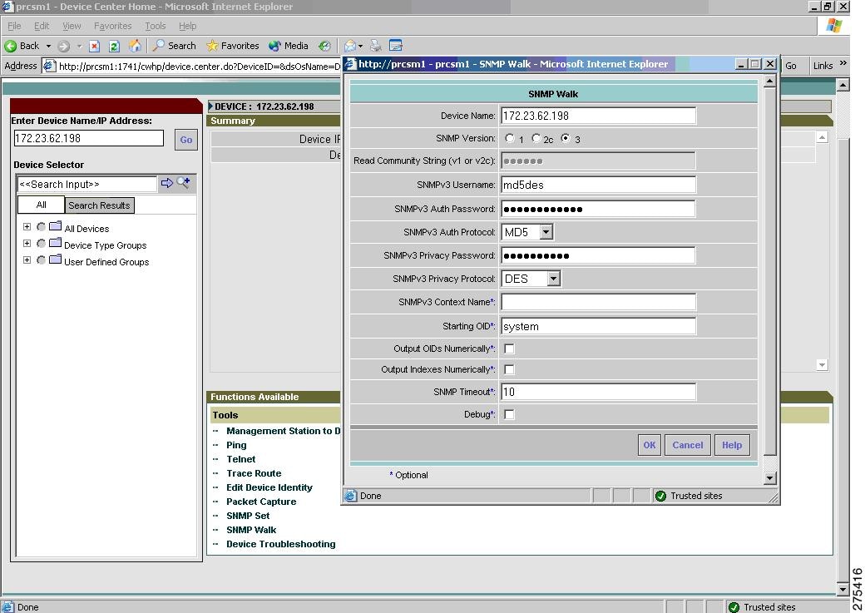
Task: Expand the User Defined Groups node
Action: click(x=27, y=260)
